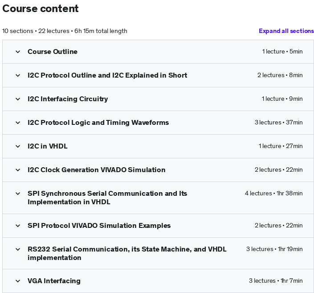Click the Course content heading
314x293 pixels.
[x=41, y=8]
